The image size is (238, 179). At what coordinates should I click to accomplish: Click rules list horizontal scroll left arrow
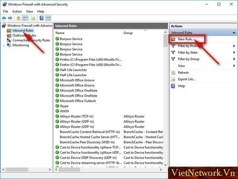point(56,170)
